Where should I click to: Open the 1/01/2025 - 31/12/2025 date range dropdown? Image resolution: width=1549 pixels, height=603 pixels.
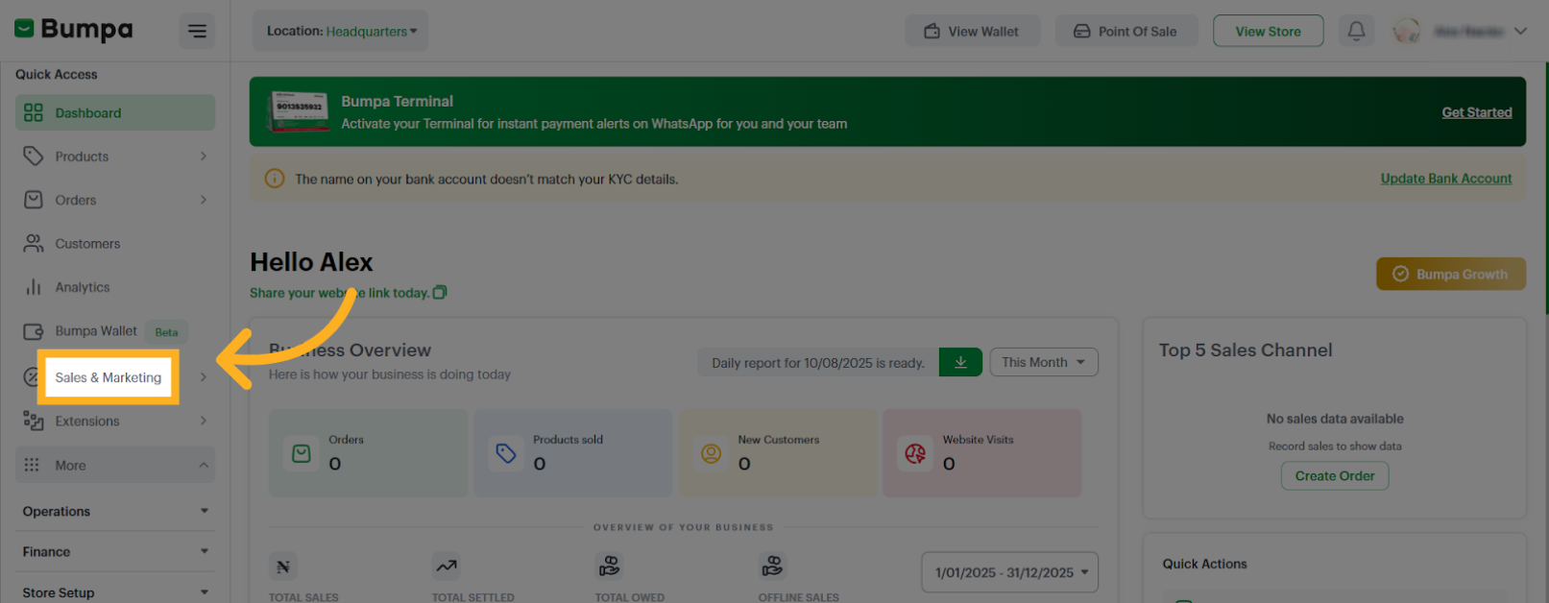1009,572
